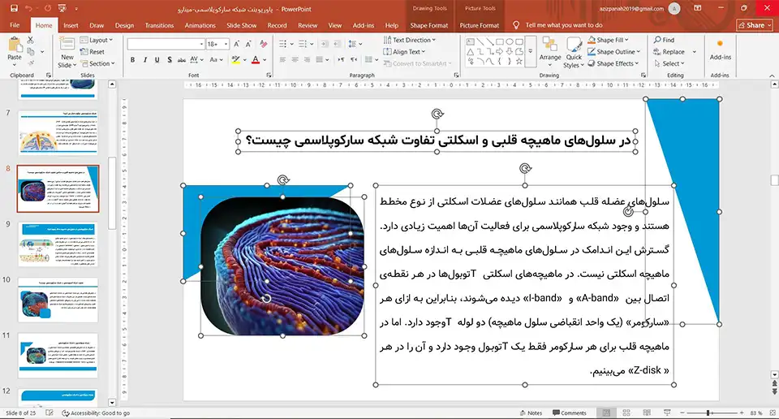Switch to Slide Sorter view icon

click(626, 413)
